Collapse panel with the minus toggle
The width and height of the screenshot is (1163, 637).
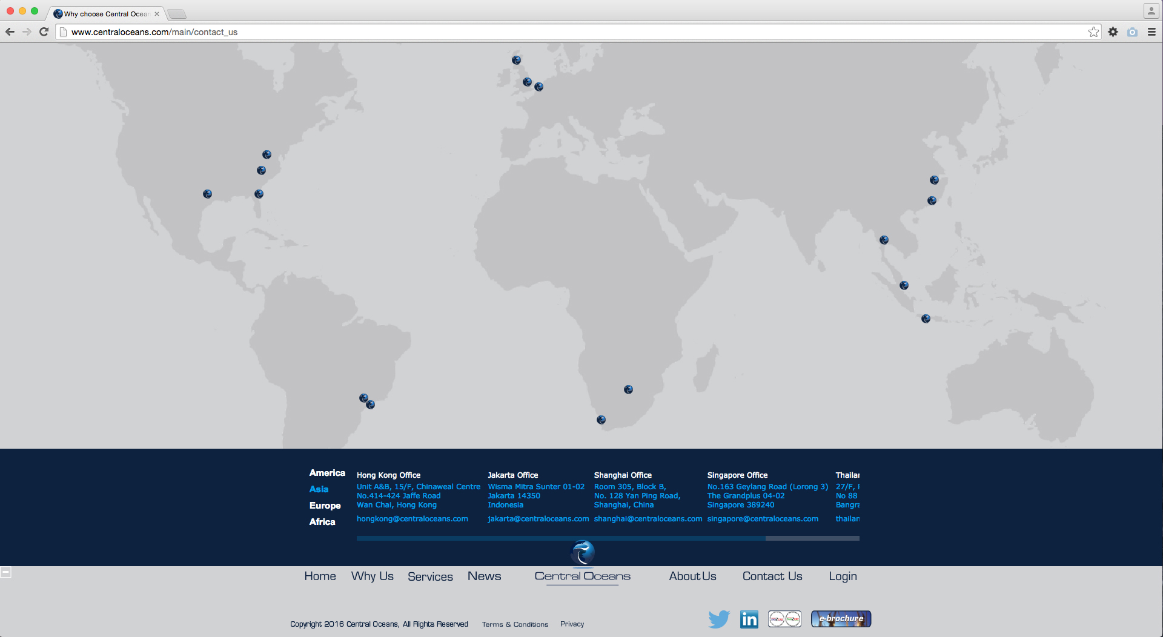(x=5, y=572)
